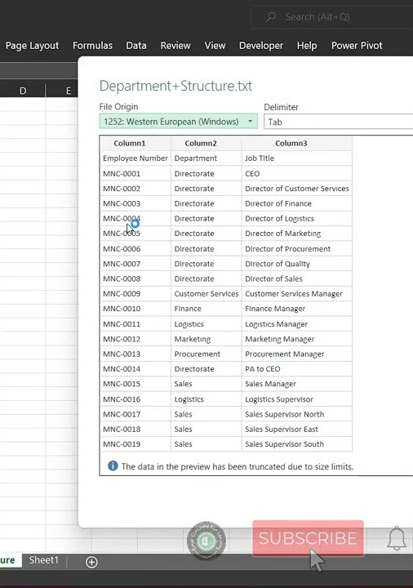Switch to the Sheet1 worksheet tab
413x588 pixels.
pyautogui.click(x=44, y=560)
